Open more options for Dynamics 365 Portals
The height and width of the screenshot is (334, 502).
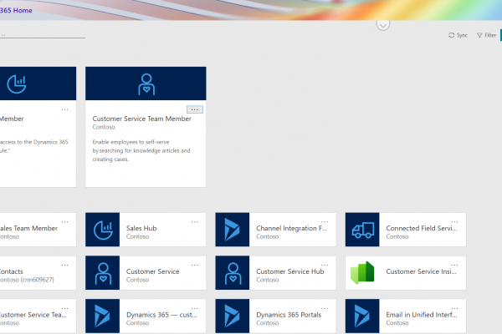325,308
